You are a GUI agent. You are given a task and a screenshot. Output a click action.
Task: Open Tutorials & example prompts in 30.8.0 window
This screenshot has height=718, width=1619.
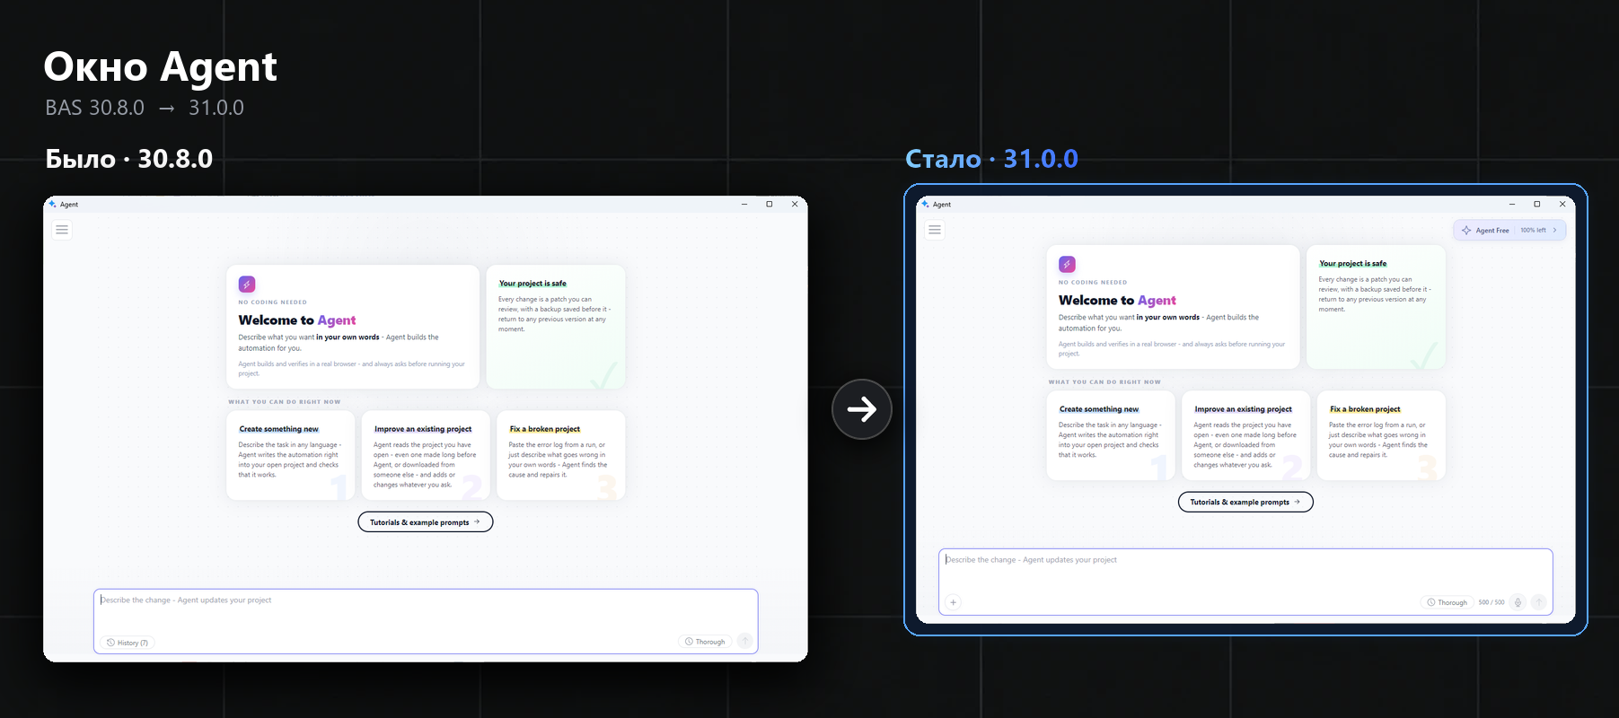[x=426, y=521]
